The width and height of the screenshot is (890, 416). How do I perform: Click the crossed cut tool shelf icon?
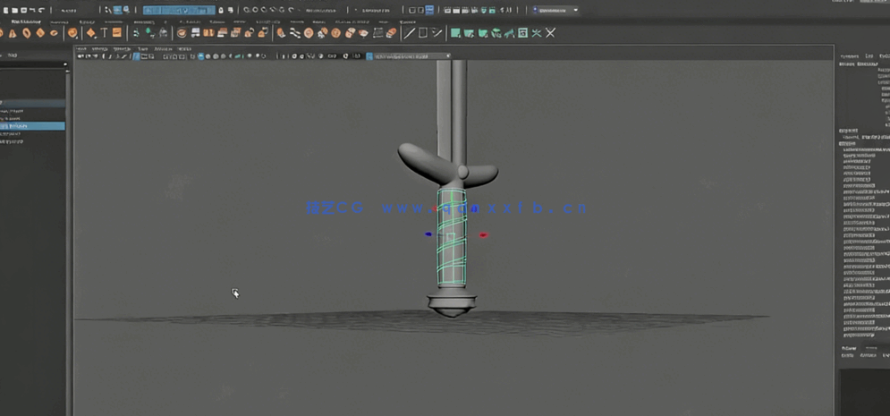point(537,33)
